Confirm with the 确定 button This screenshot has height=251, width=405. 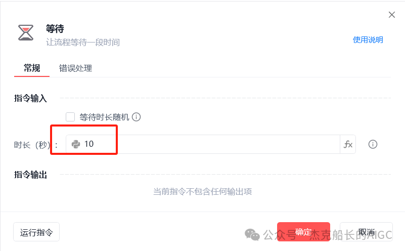(303, 232)
